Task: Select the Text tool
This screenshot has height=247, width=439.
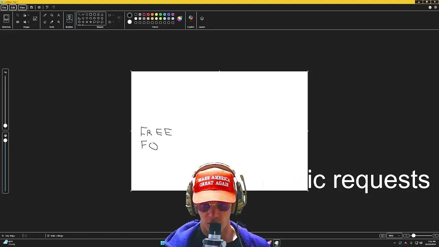Action: tap(59, 15)
